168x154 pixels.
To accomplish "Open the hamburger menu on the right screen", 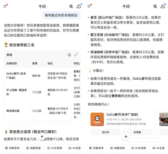I will [90, 6].
